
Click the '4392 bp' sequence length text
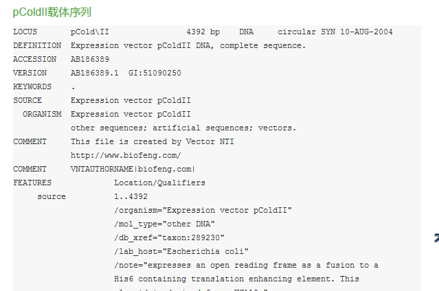coord(203,32)
